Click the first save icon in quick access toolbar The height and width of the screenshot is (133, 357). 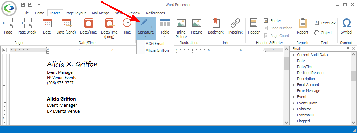[x=23, y=4]
